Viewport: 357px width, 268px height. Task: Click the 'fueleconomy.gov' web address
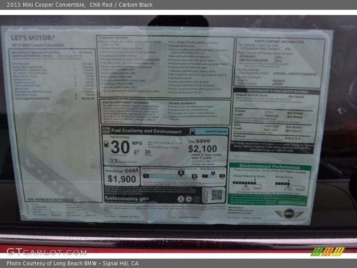[127, 198]
